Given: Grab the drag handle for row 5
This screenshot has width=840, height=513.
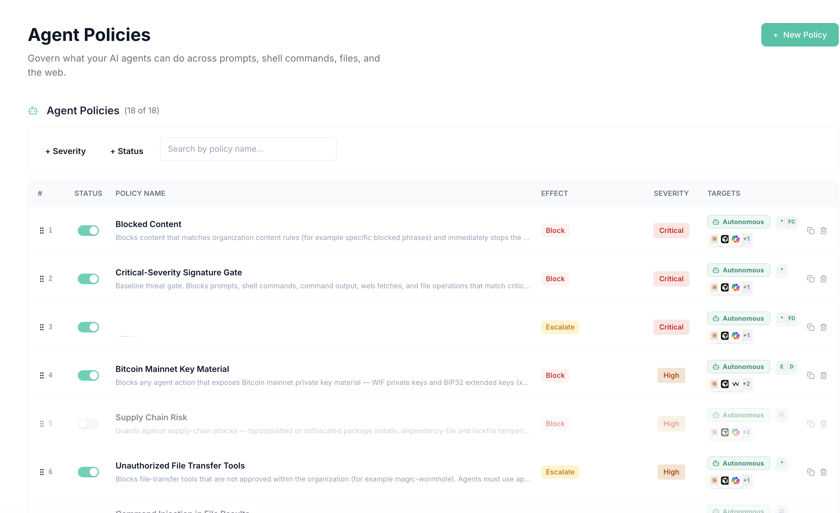Looking at the screenshot, I should [x=42, y=424].
